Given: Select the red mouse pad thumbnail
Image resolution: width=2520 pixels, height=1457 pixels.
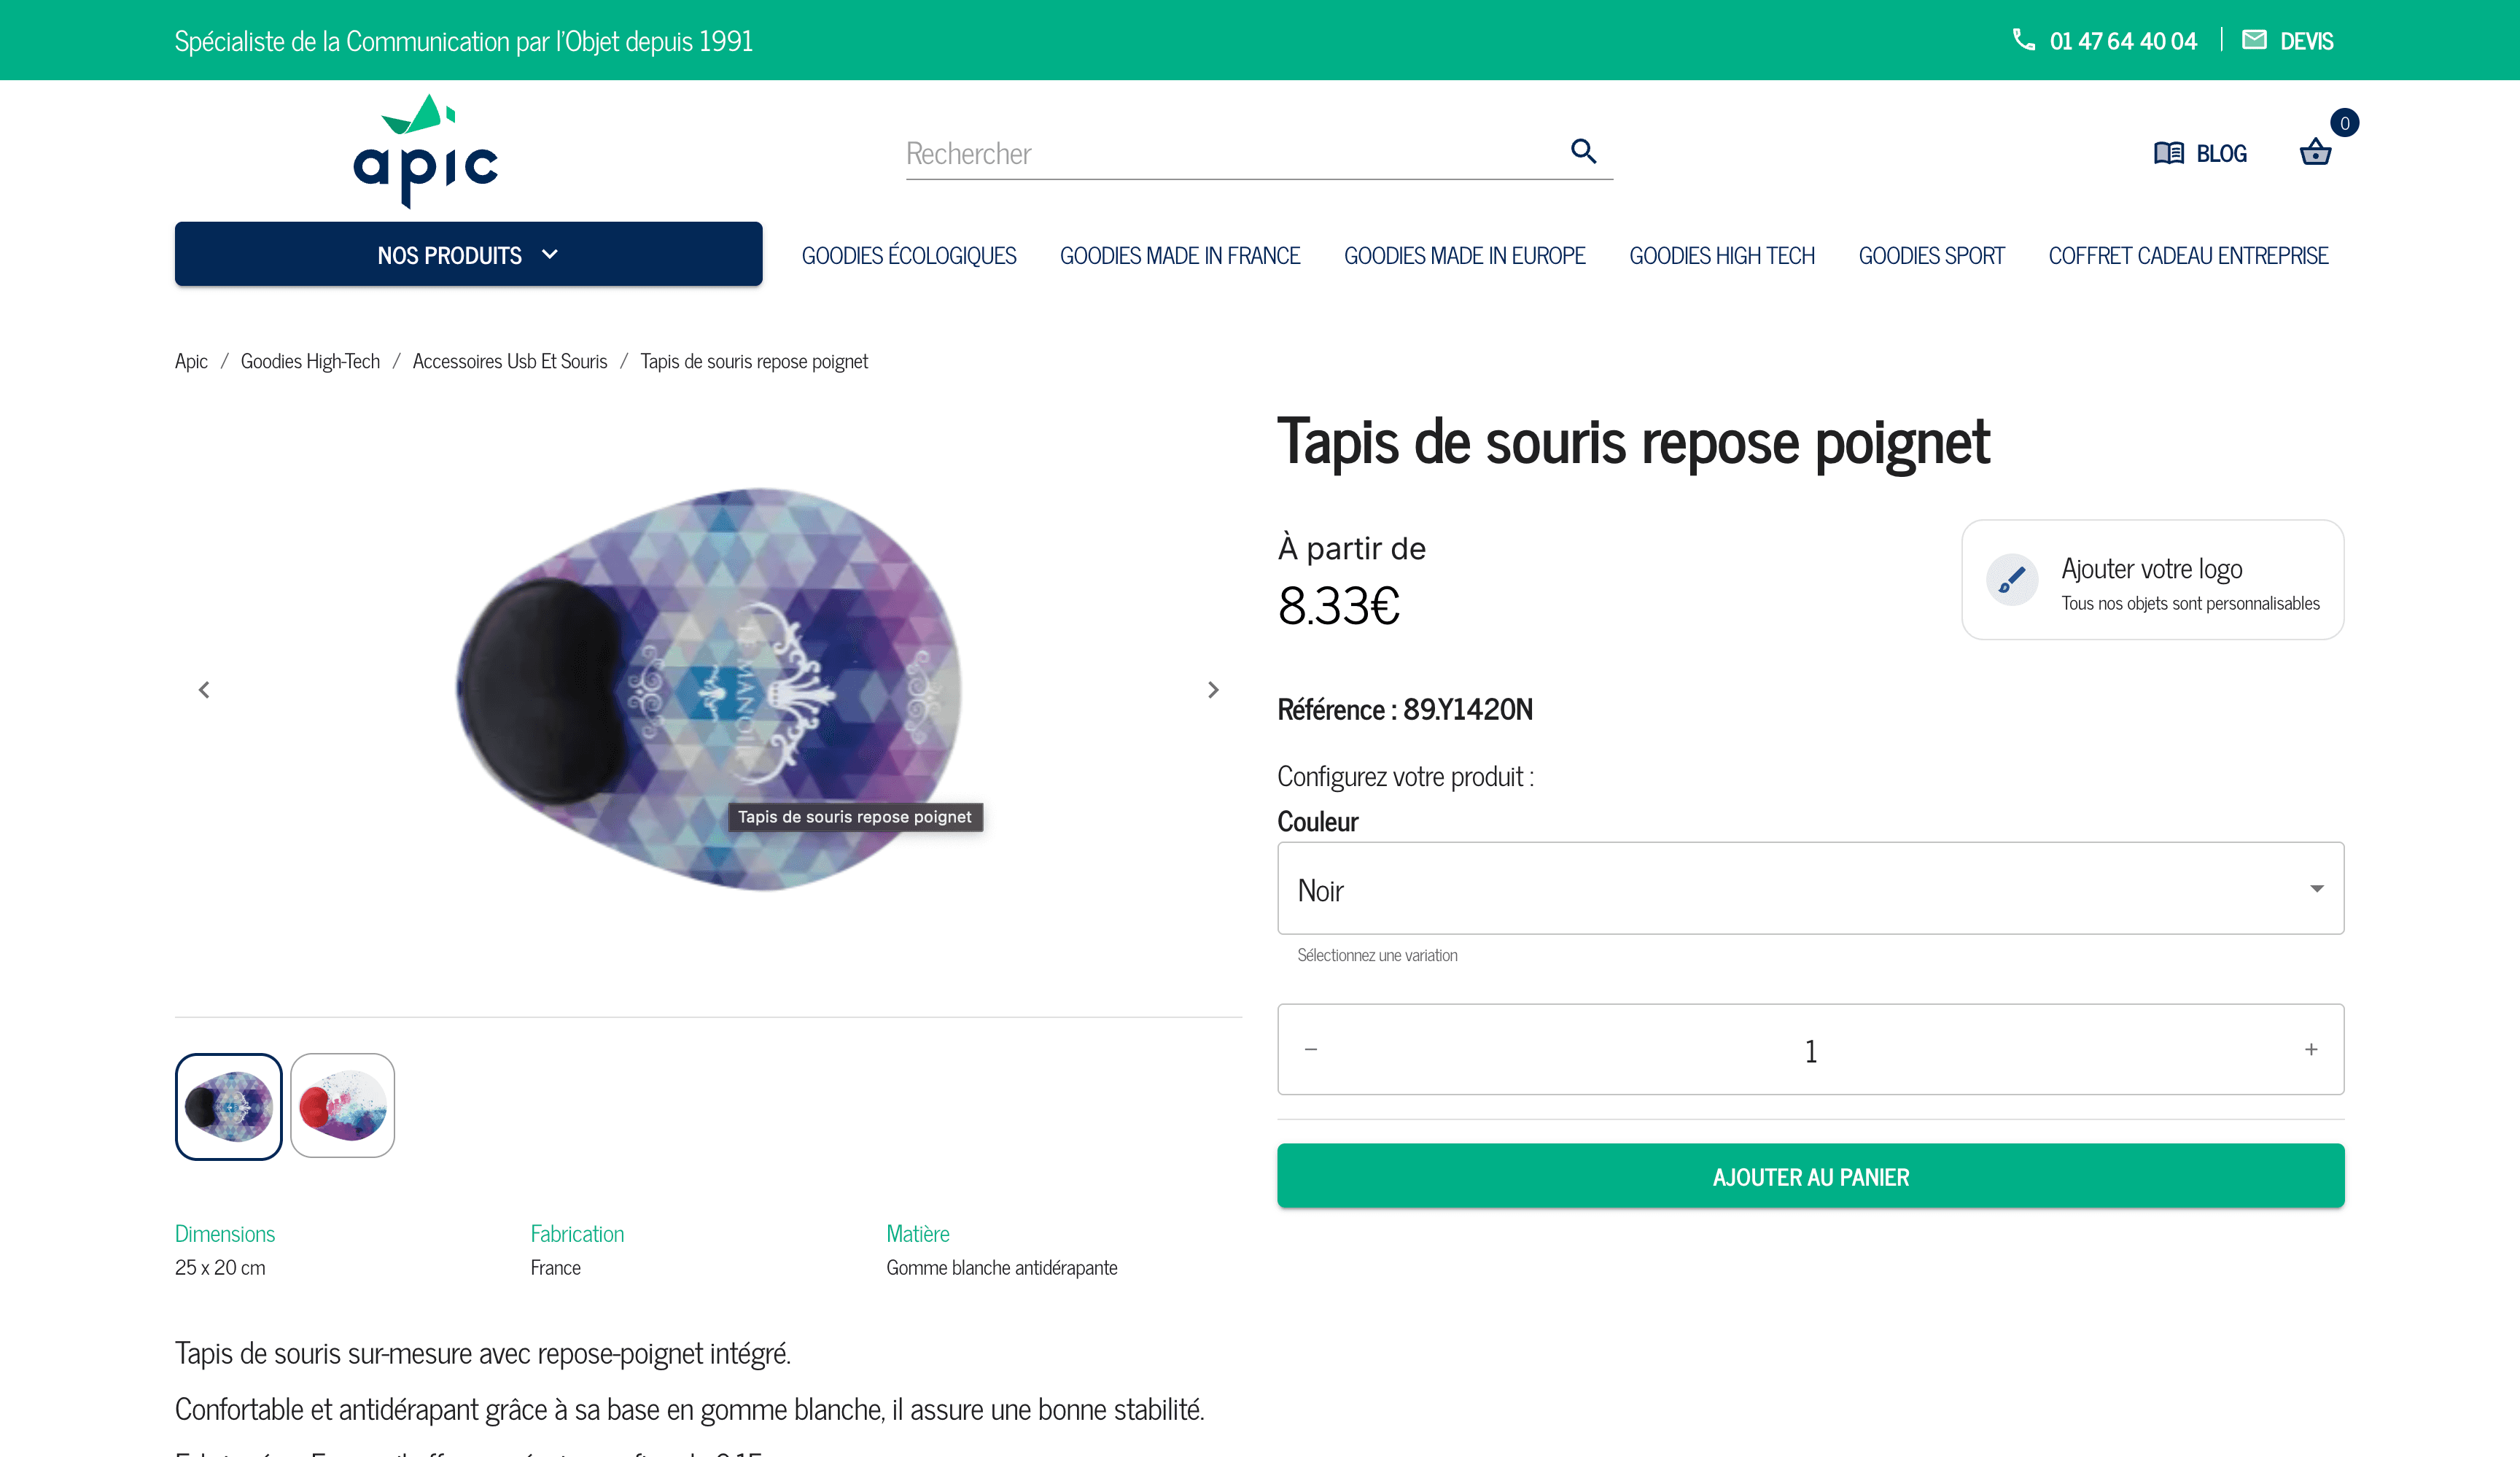Looking at the screenshot, I should pos(343,1106).
